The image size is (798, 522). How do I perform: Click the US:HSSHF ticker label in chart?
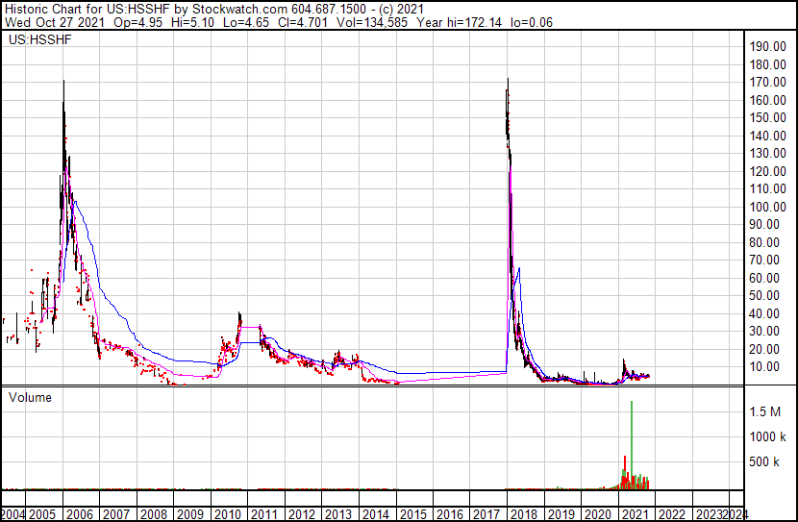(40, 39)
